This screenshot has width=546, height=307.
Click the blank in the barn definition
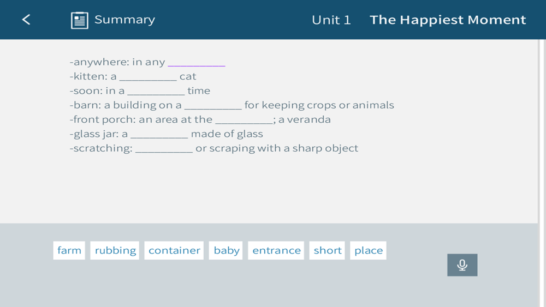213,106
